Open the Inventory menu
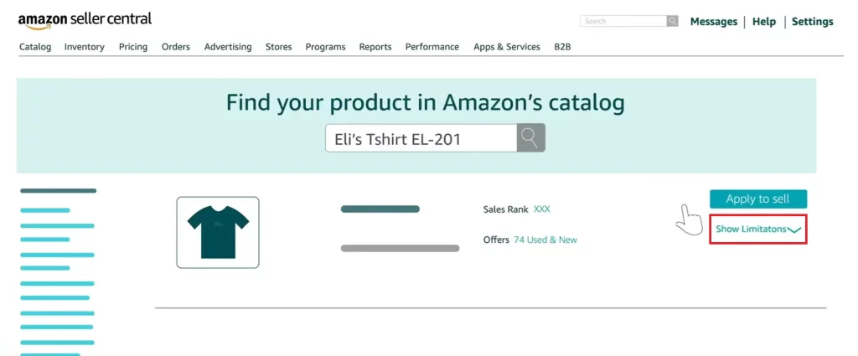 (x=85, y=47)
